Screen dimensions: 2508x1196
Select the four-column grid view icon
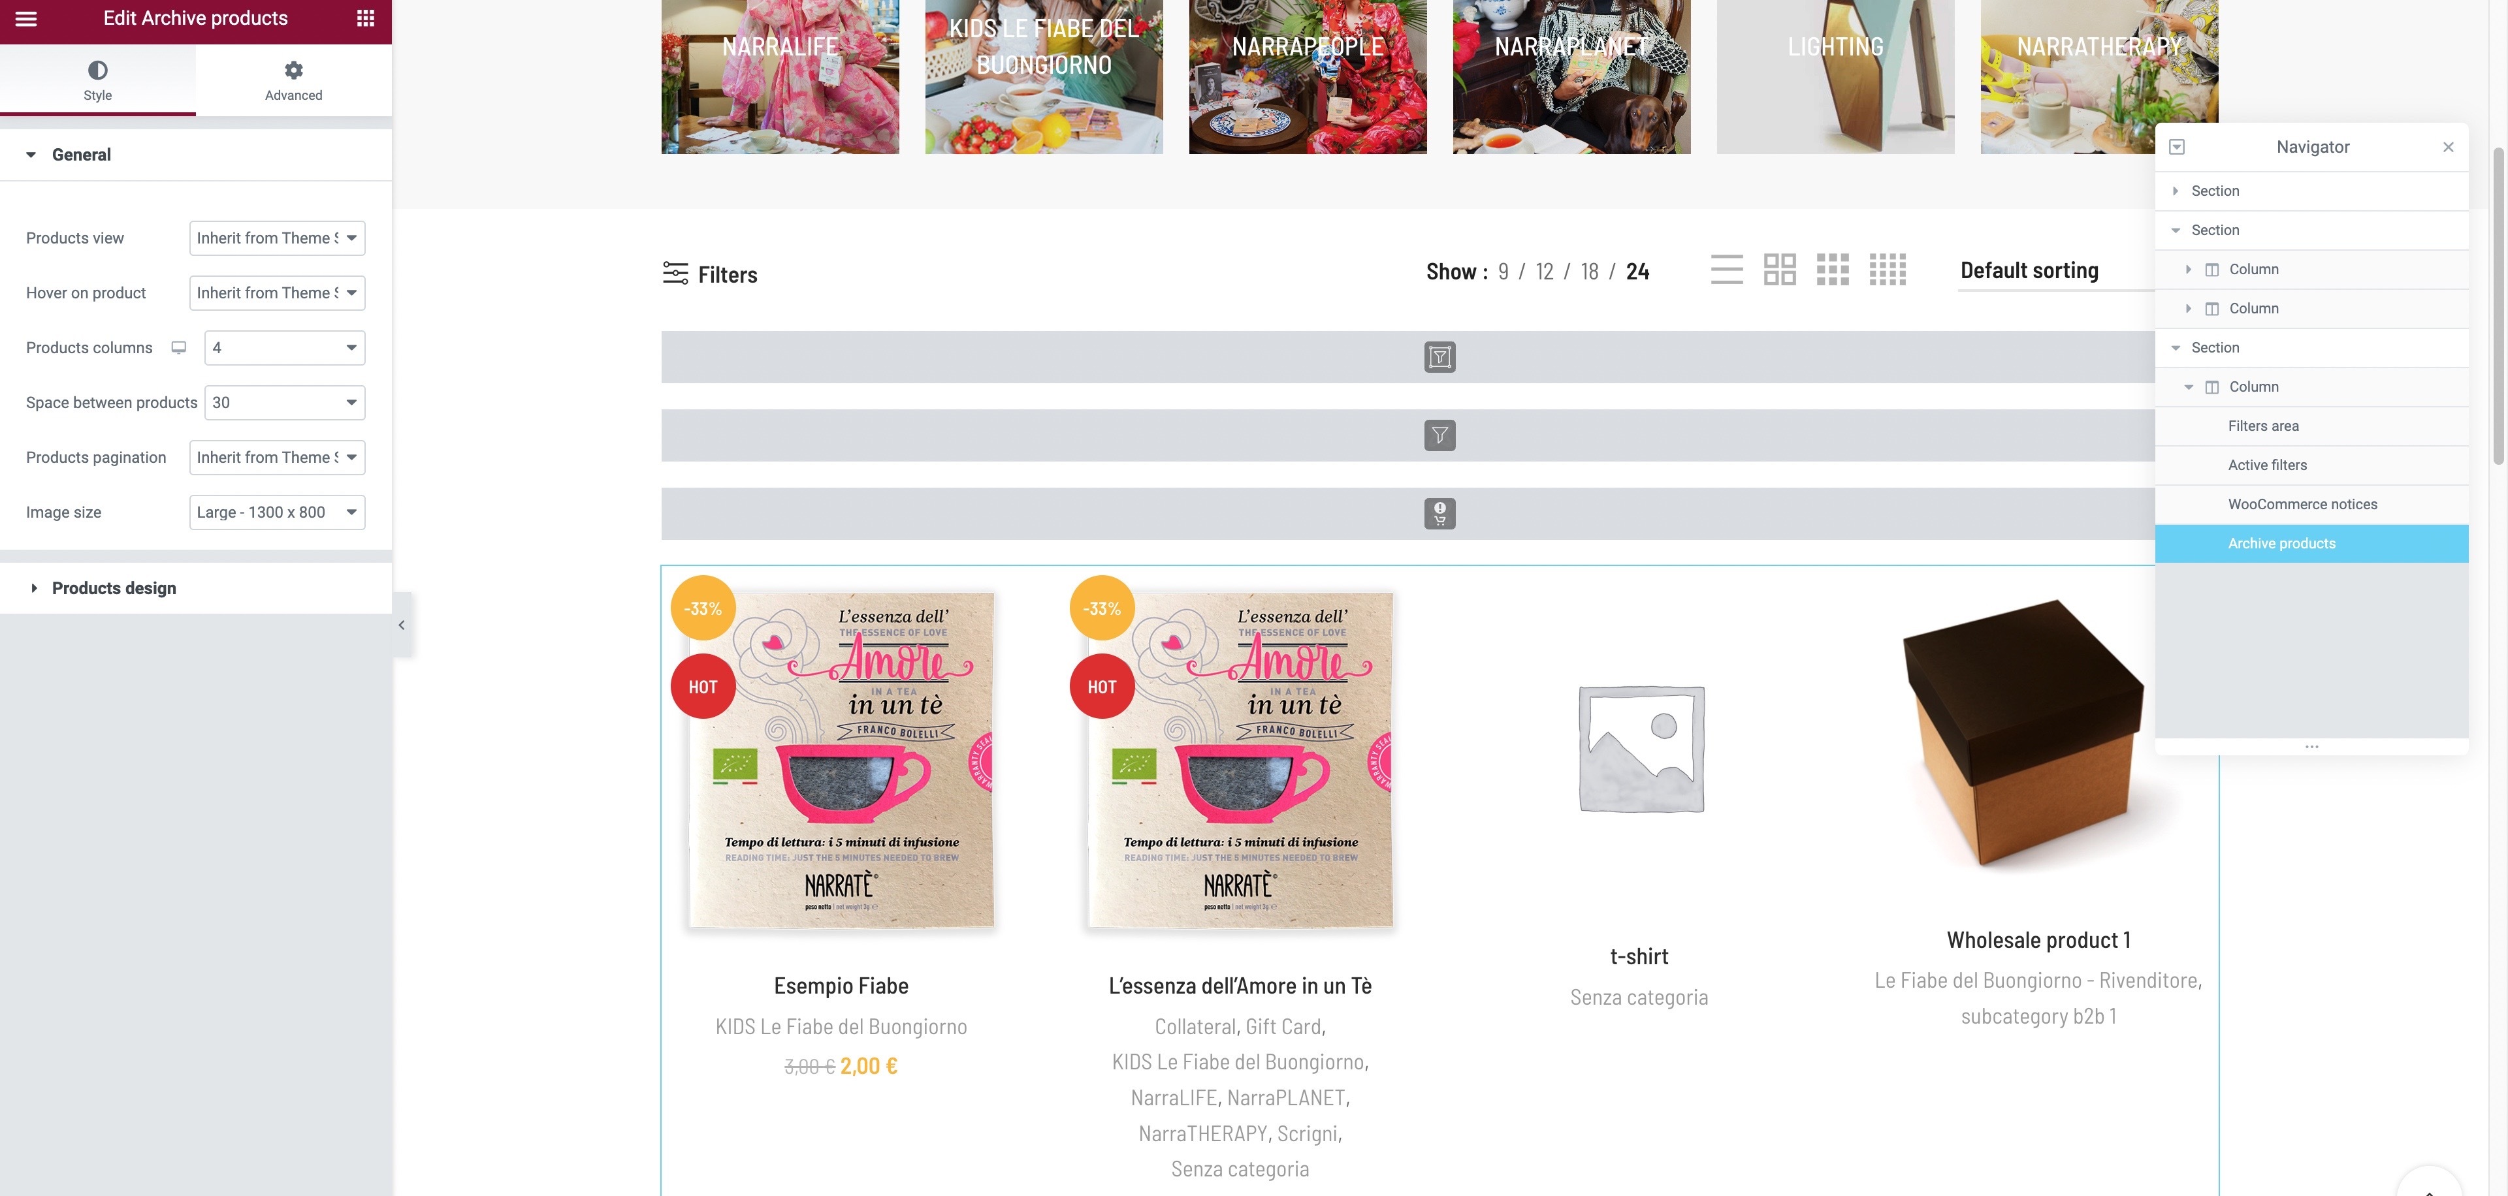tap(1887, 270)
